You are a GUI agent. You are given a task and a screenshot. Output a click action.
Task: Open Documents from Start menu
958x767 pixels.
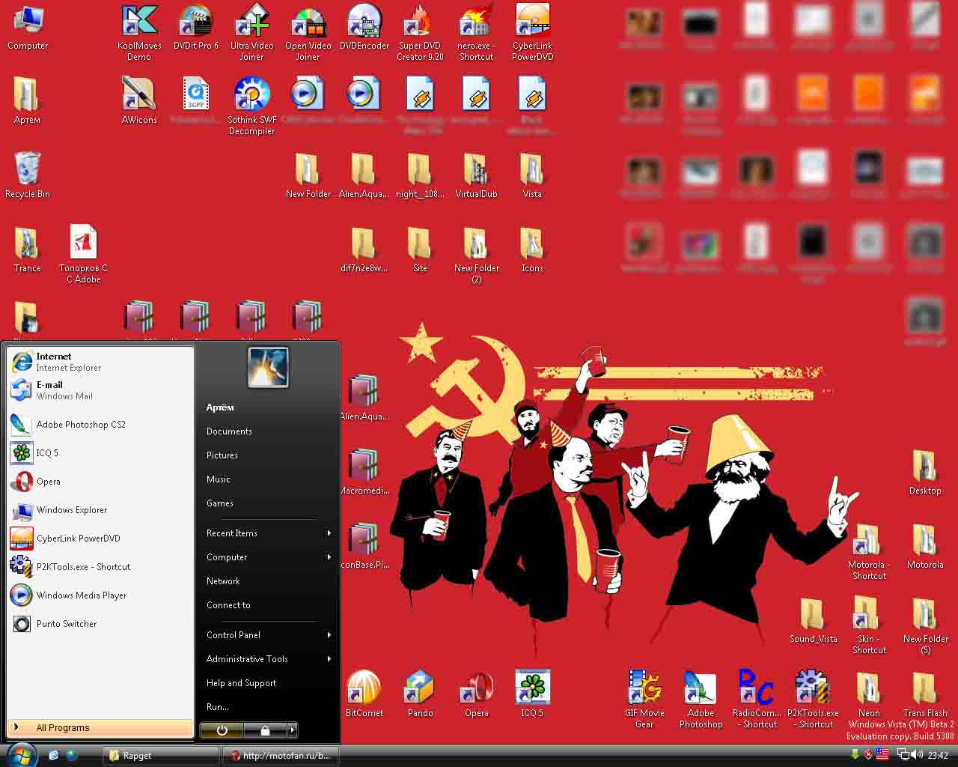coord(229,431)
